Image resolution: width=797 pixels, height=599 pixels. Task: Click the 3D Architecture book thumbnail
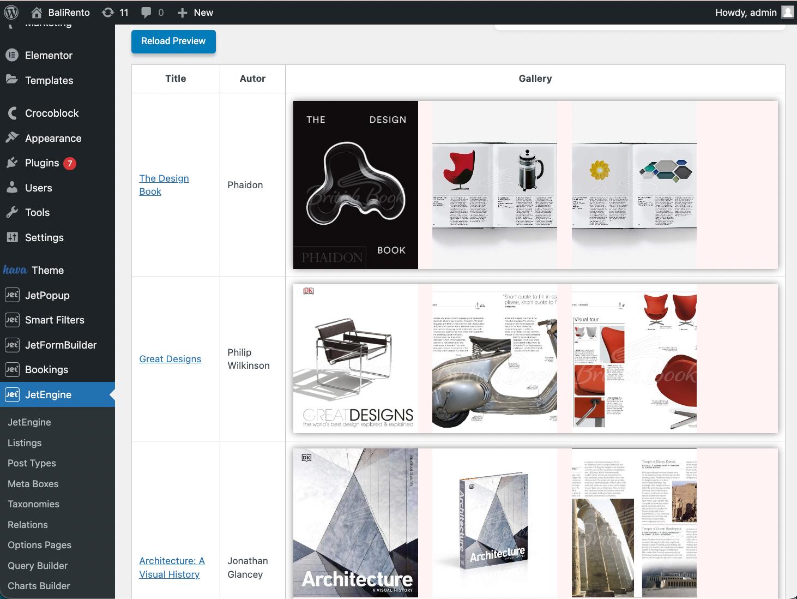[x=494, y=524]
